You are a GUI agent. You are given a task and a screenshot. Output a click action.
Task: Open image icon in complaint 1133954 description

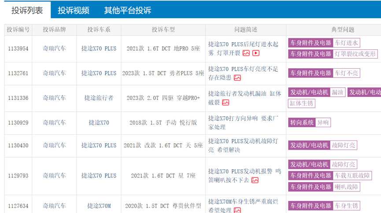click(x=246, y=53)
